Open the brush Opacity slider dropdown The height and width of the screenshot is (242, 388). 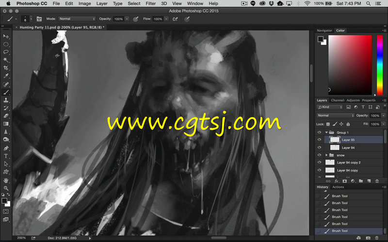tap(127, 19)
